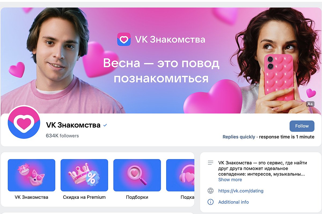Open the VK Знакомства menu tile
The image size is (322, 214).
click(x=31, y=175)
